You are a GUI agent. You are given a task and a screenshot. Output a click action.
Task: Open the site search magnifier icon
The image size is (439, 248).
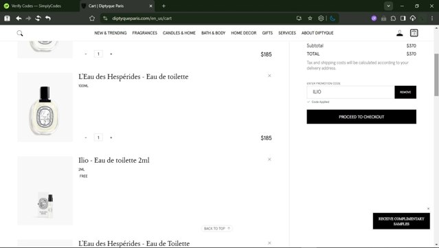pos(20,33)
